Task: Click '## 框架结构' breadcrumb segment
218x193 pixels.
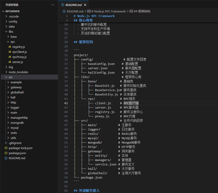Action: click(142, 11)
